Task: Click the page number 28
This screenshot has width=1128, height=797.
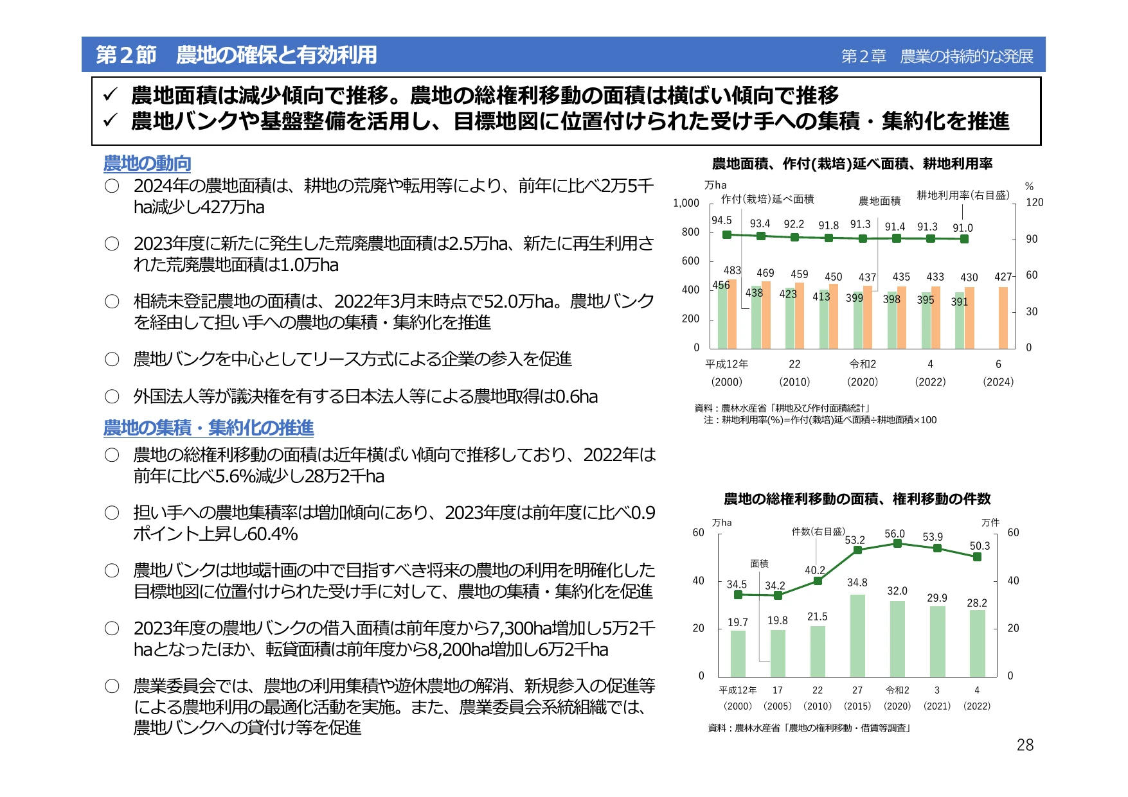Action: click(1025, 745)
